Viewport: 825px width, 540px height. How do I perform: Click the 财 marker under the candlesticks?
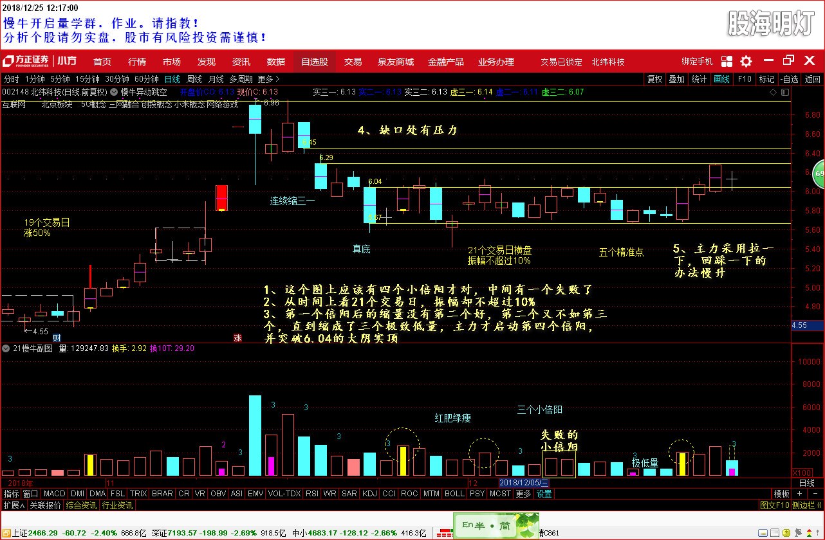coord(57,337)
